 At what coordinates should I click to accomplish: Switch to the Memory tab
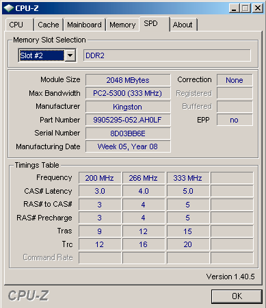tap(122, 25)
